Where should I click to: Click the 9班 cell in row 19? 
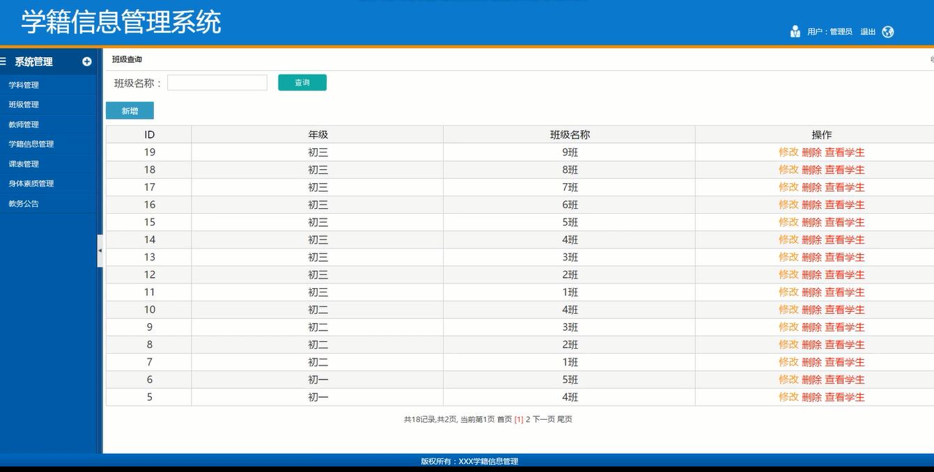(570, 152)
